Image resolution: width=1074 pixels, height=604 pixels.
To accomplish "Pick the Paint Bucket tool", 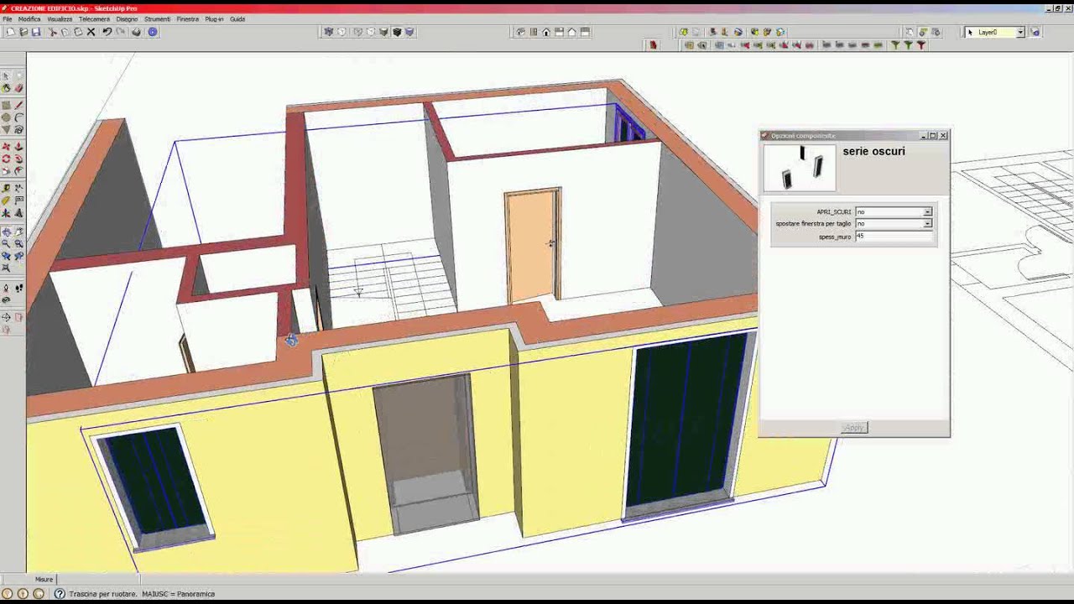I will 6,88.
